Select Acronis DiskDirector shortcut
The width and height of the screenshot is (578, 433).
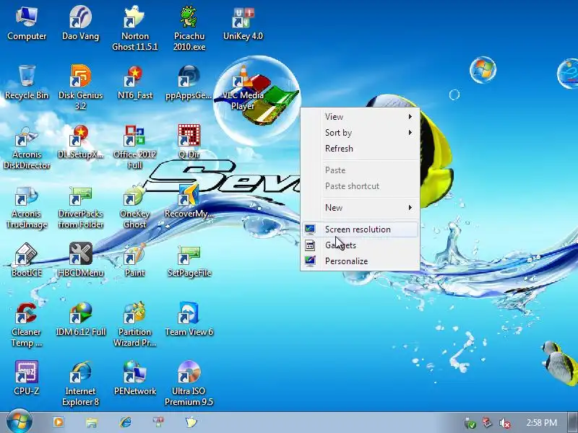27,146
